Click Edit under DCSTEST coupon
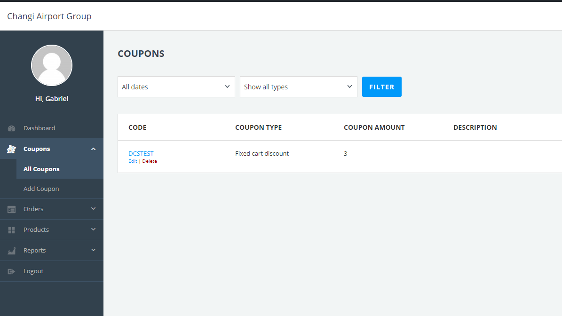 pyautogui.click(x=133, y=161)
